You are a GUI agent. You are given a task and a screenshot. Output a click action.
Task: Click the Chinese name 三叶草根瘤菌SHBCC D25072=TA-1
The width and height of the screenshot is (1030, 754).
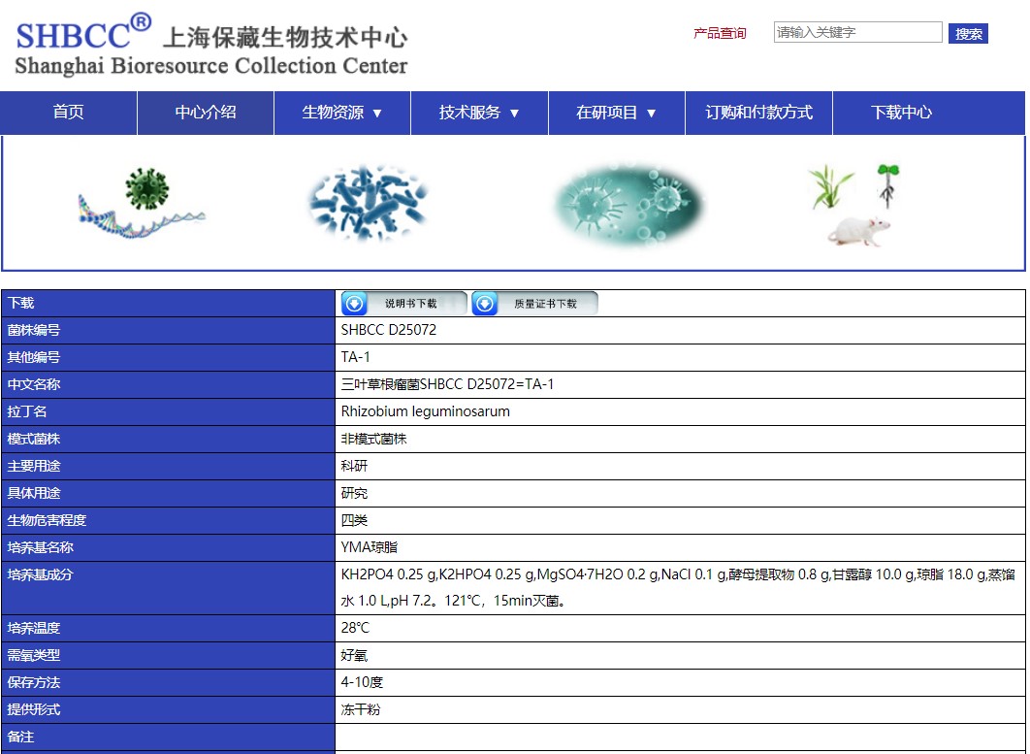point(447,384)
